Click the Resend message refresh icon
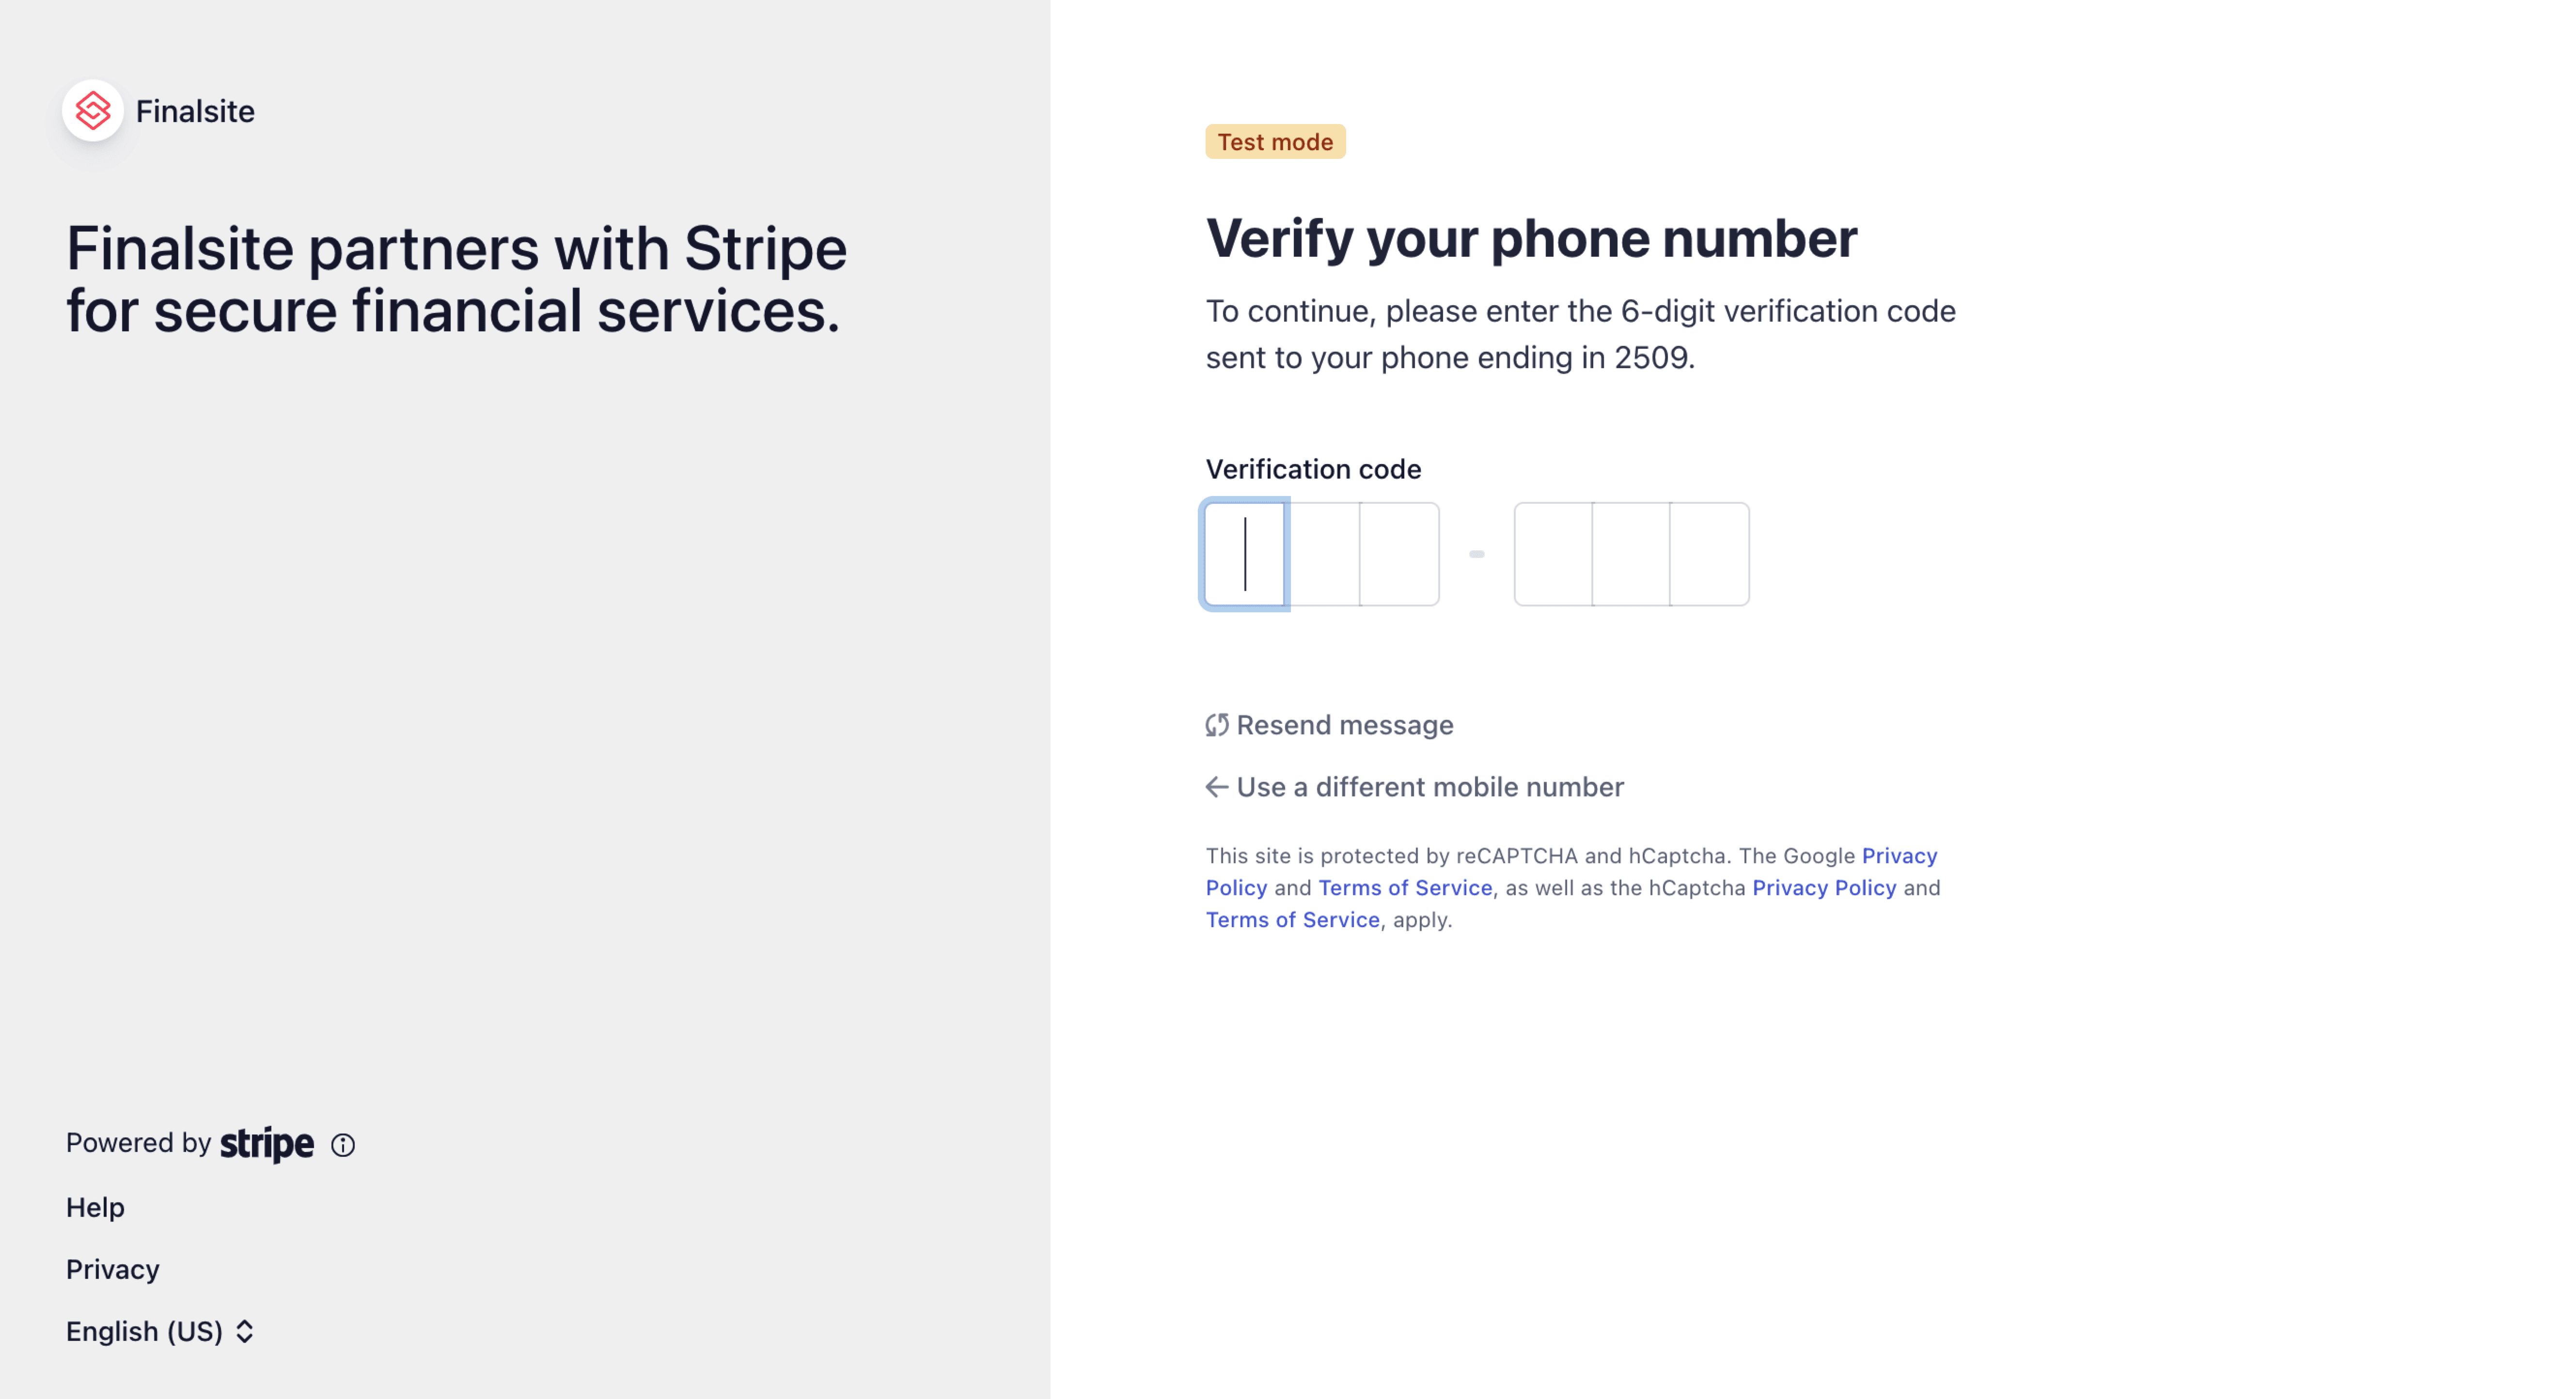The width and height of the screenshot is (2576, 1399). [x=1216, y=725]
